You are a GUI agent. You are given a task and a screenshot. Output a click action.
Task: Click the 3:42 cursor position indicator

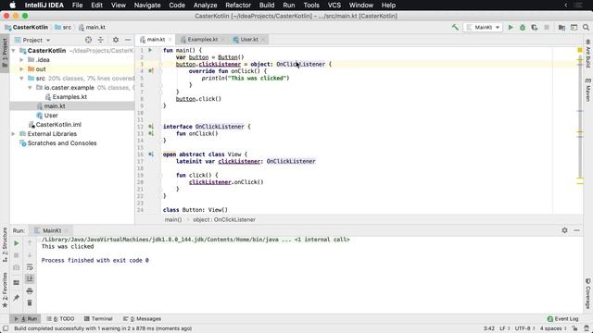coord(489,328)
